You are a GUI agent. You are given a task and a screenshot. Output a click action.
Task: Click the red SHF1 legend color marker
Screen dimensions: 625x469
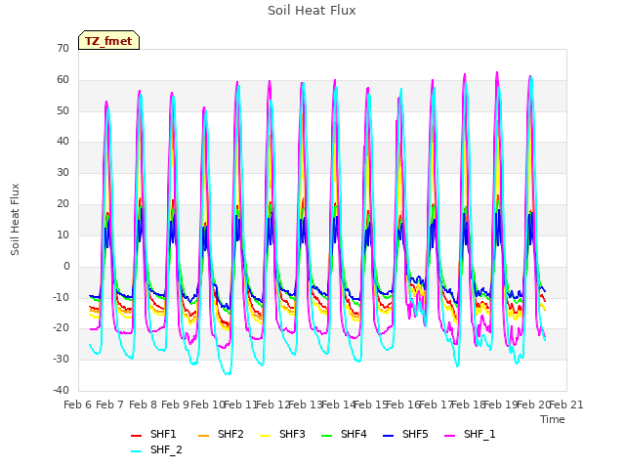point(137,436)
